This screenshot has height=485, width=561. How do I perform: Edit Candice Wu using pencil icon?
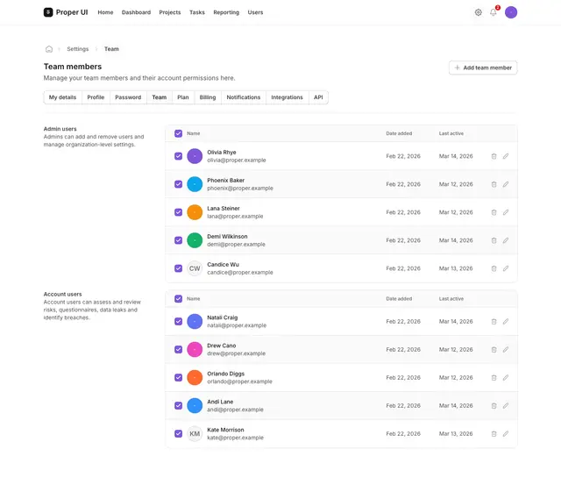point(506,268)
